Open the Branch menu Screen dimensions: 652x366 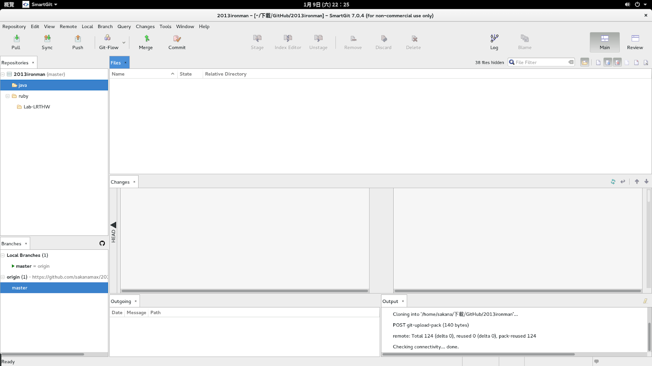pyautogui.click(x=105, y=26)
